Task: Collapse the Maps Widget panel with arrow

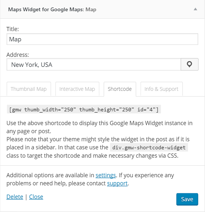Action: 195,9
